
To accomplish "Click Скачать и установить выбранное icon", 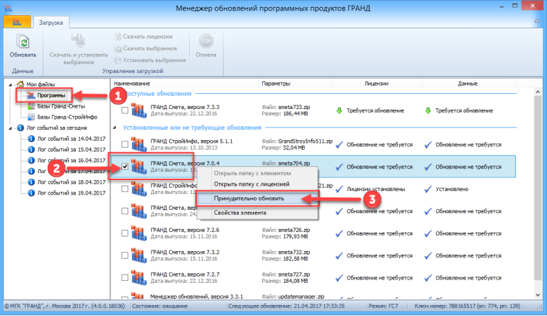I will (x=79, y=41).
